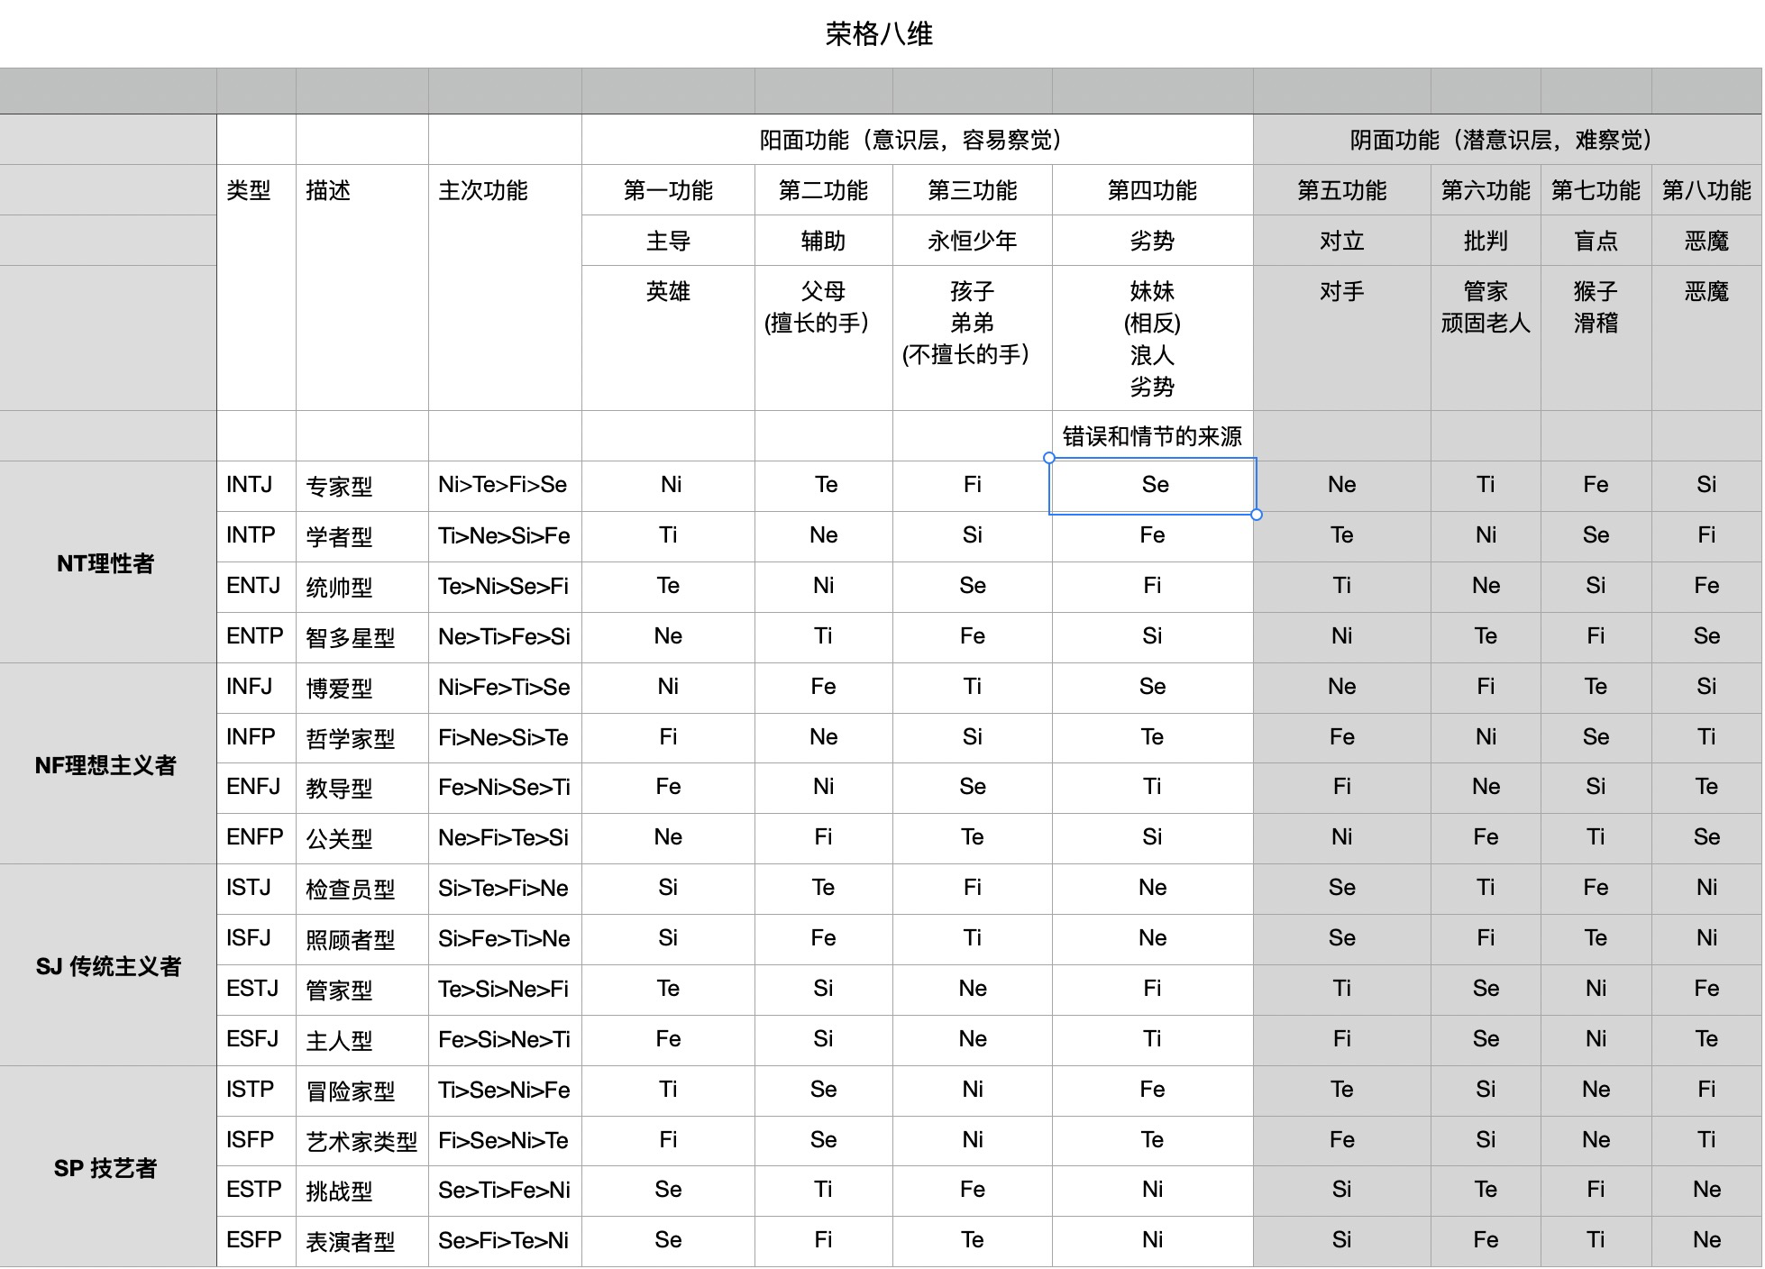Click the 统帅型 description cell

click(361, 588)
